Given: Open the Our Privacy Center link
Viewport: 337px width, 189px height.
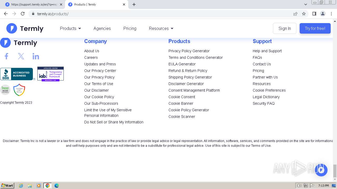Looking at the screenshot, I should tap(100, 71).
